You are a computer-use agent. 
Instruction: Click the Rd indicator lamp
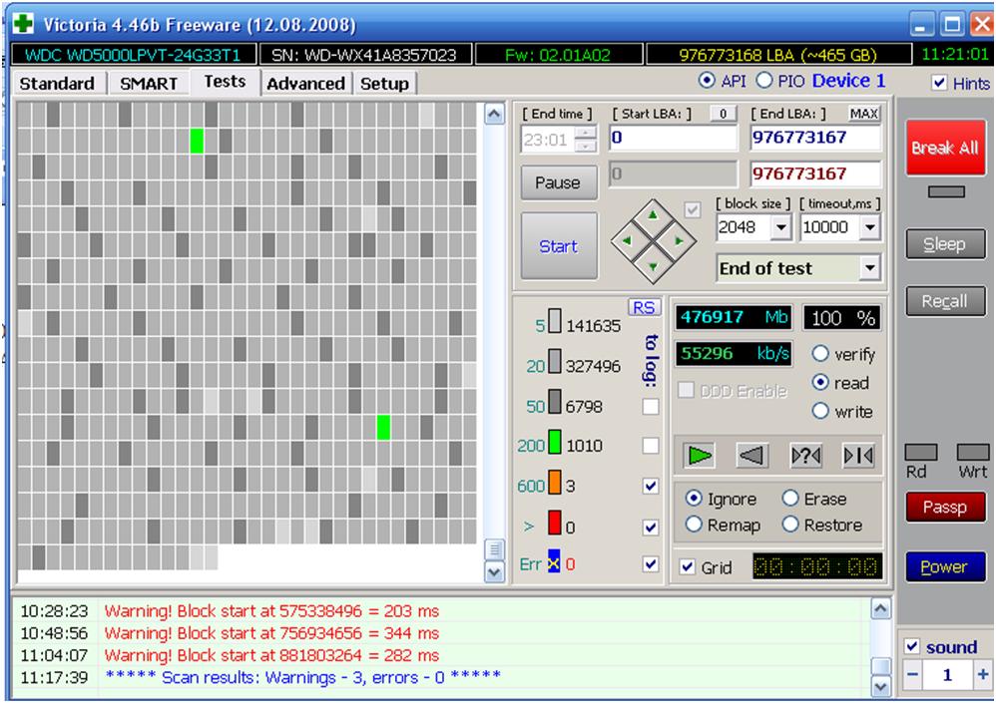click(920, 453)
